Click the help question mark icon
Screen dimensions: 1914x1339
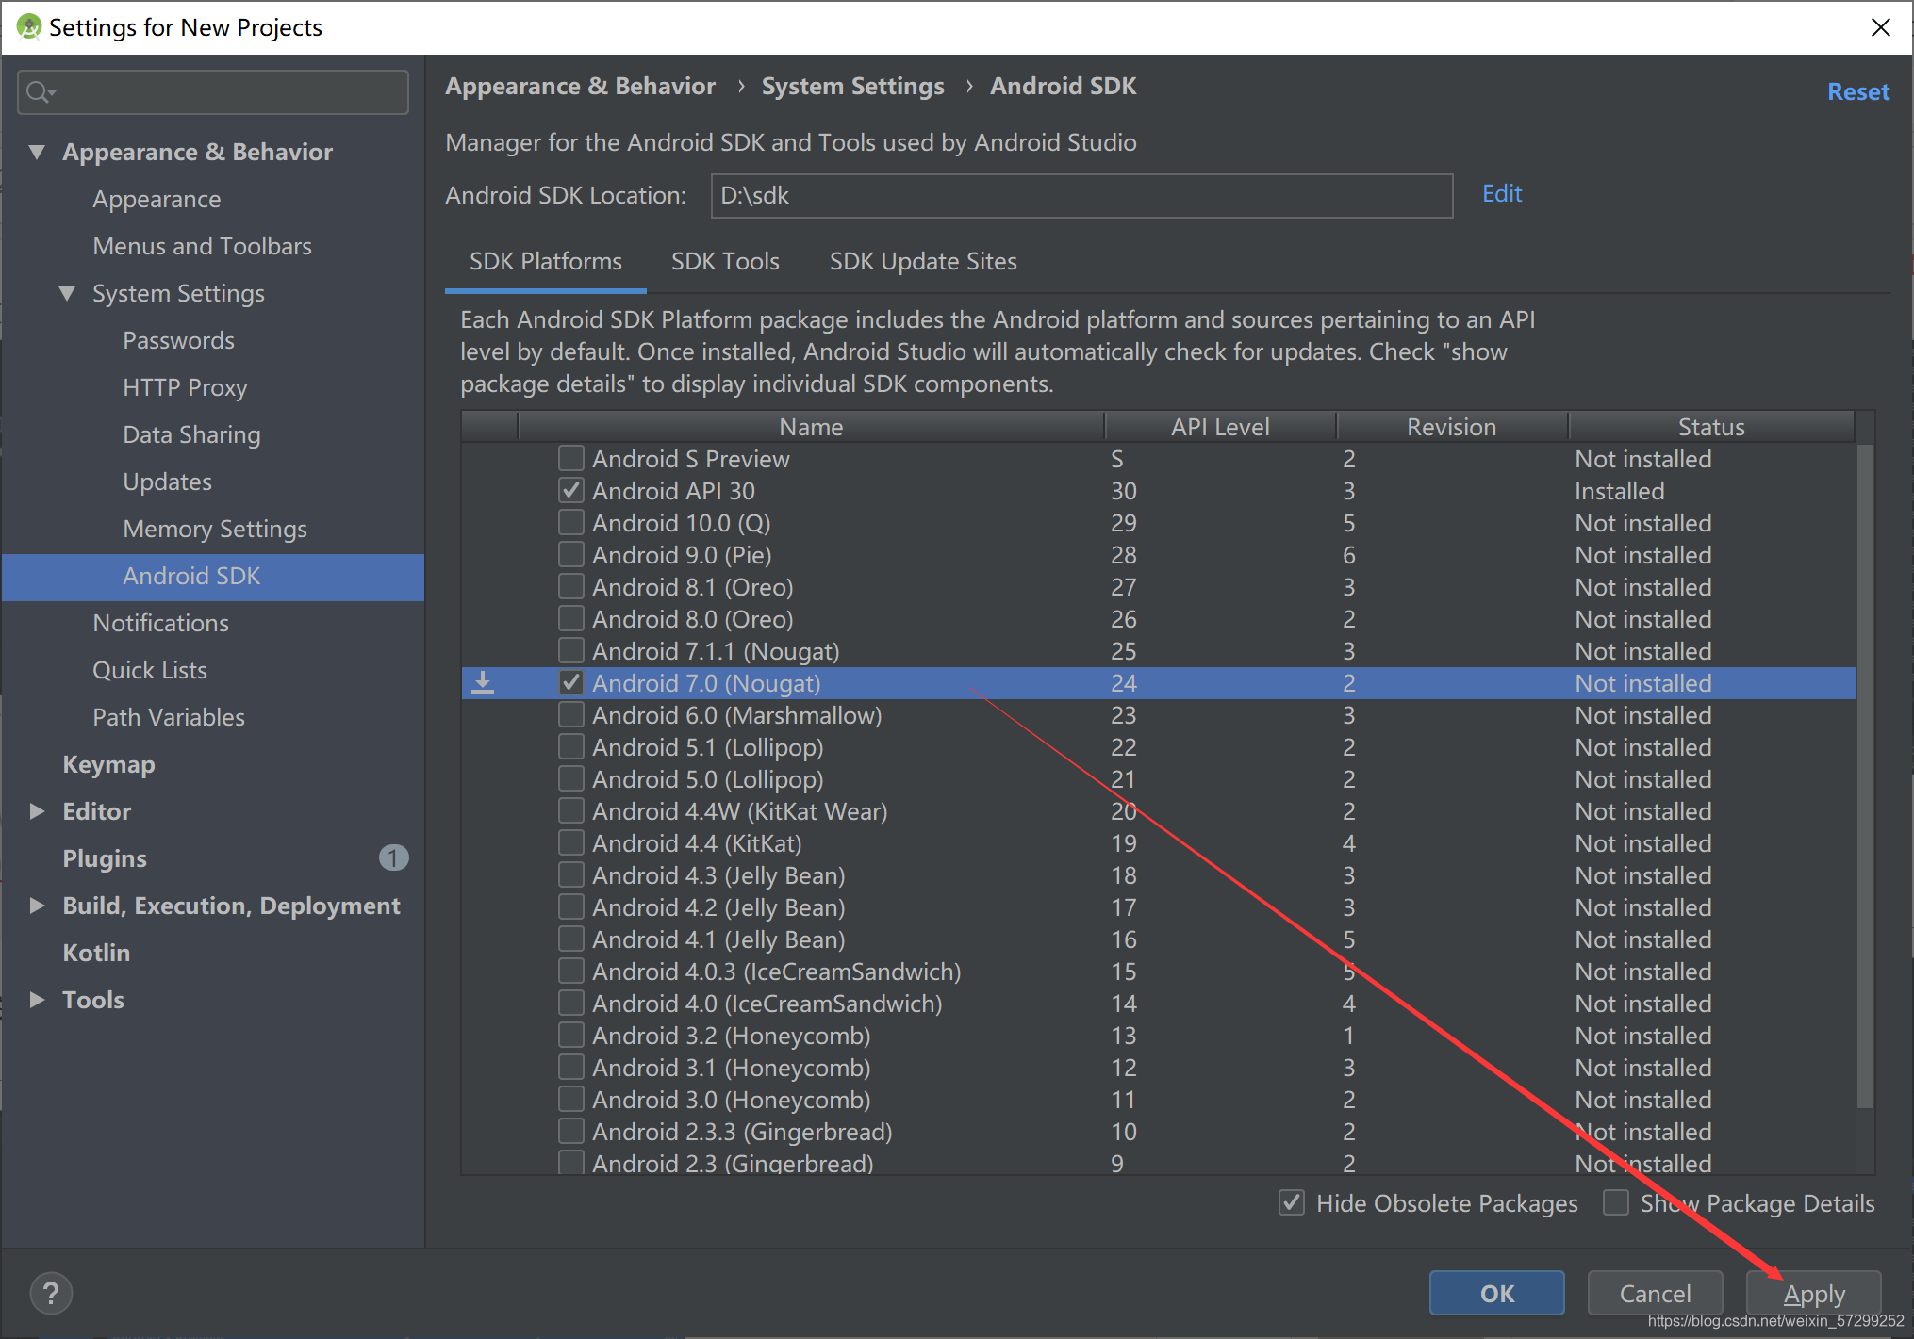click(x=51, y=1293)
